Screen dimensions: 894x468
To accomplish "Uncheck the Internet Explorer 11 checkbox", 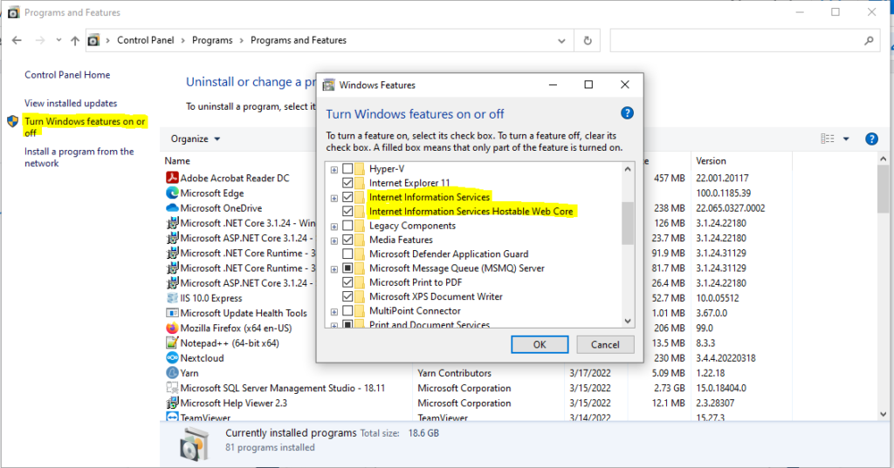I will (348, 183).
